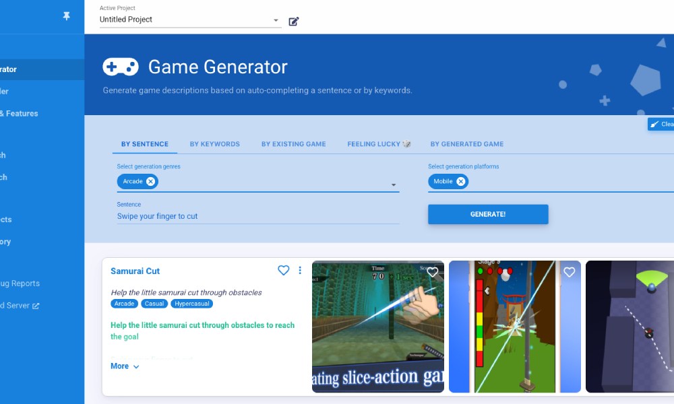This screenshot has width=674, height=404.
Task: Edit the active project name icon
Action: click(x=294, y=22)
